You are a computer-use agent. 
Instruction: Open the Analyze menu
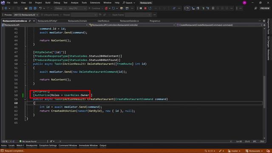(74, 3)
